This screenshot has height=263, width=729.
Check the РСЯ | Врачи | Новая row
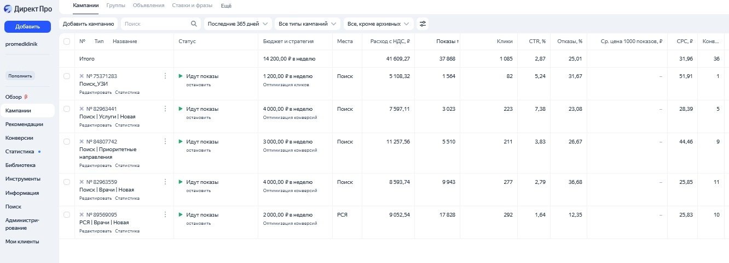(x=67, y=215)
